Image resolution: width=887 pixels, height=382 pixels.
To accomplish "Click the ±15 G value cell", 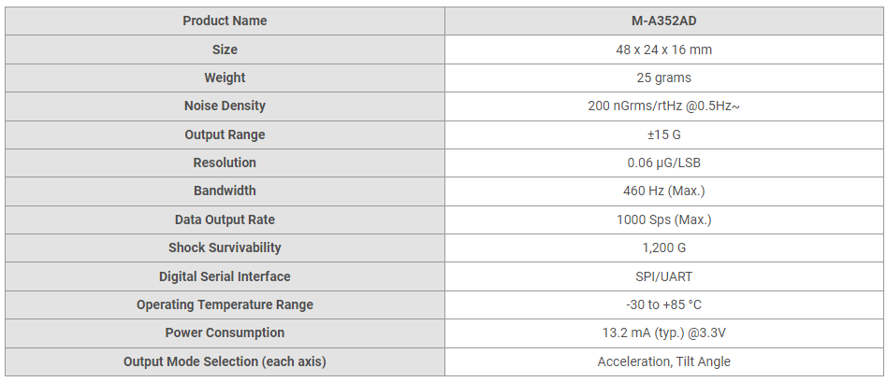I will coord(663,134).
